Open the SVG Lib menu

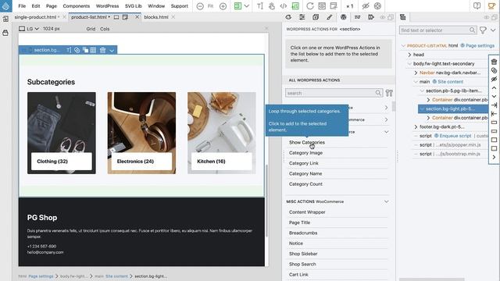(134, 6)
